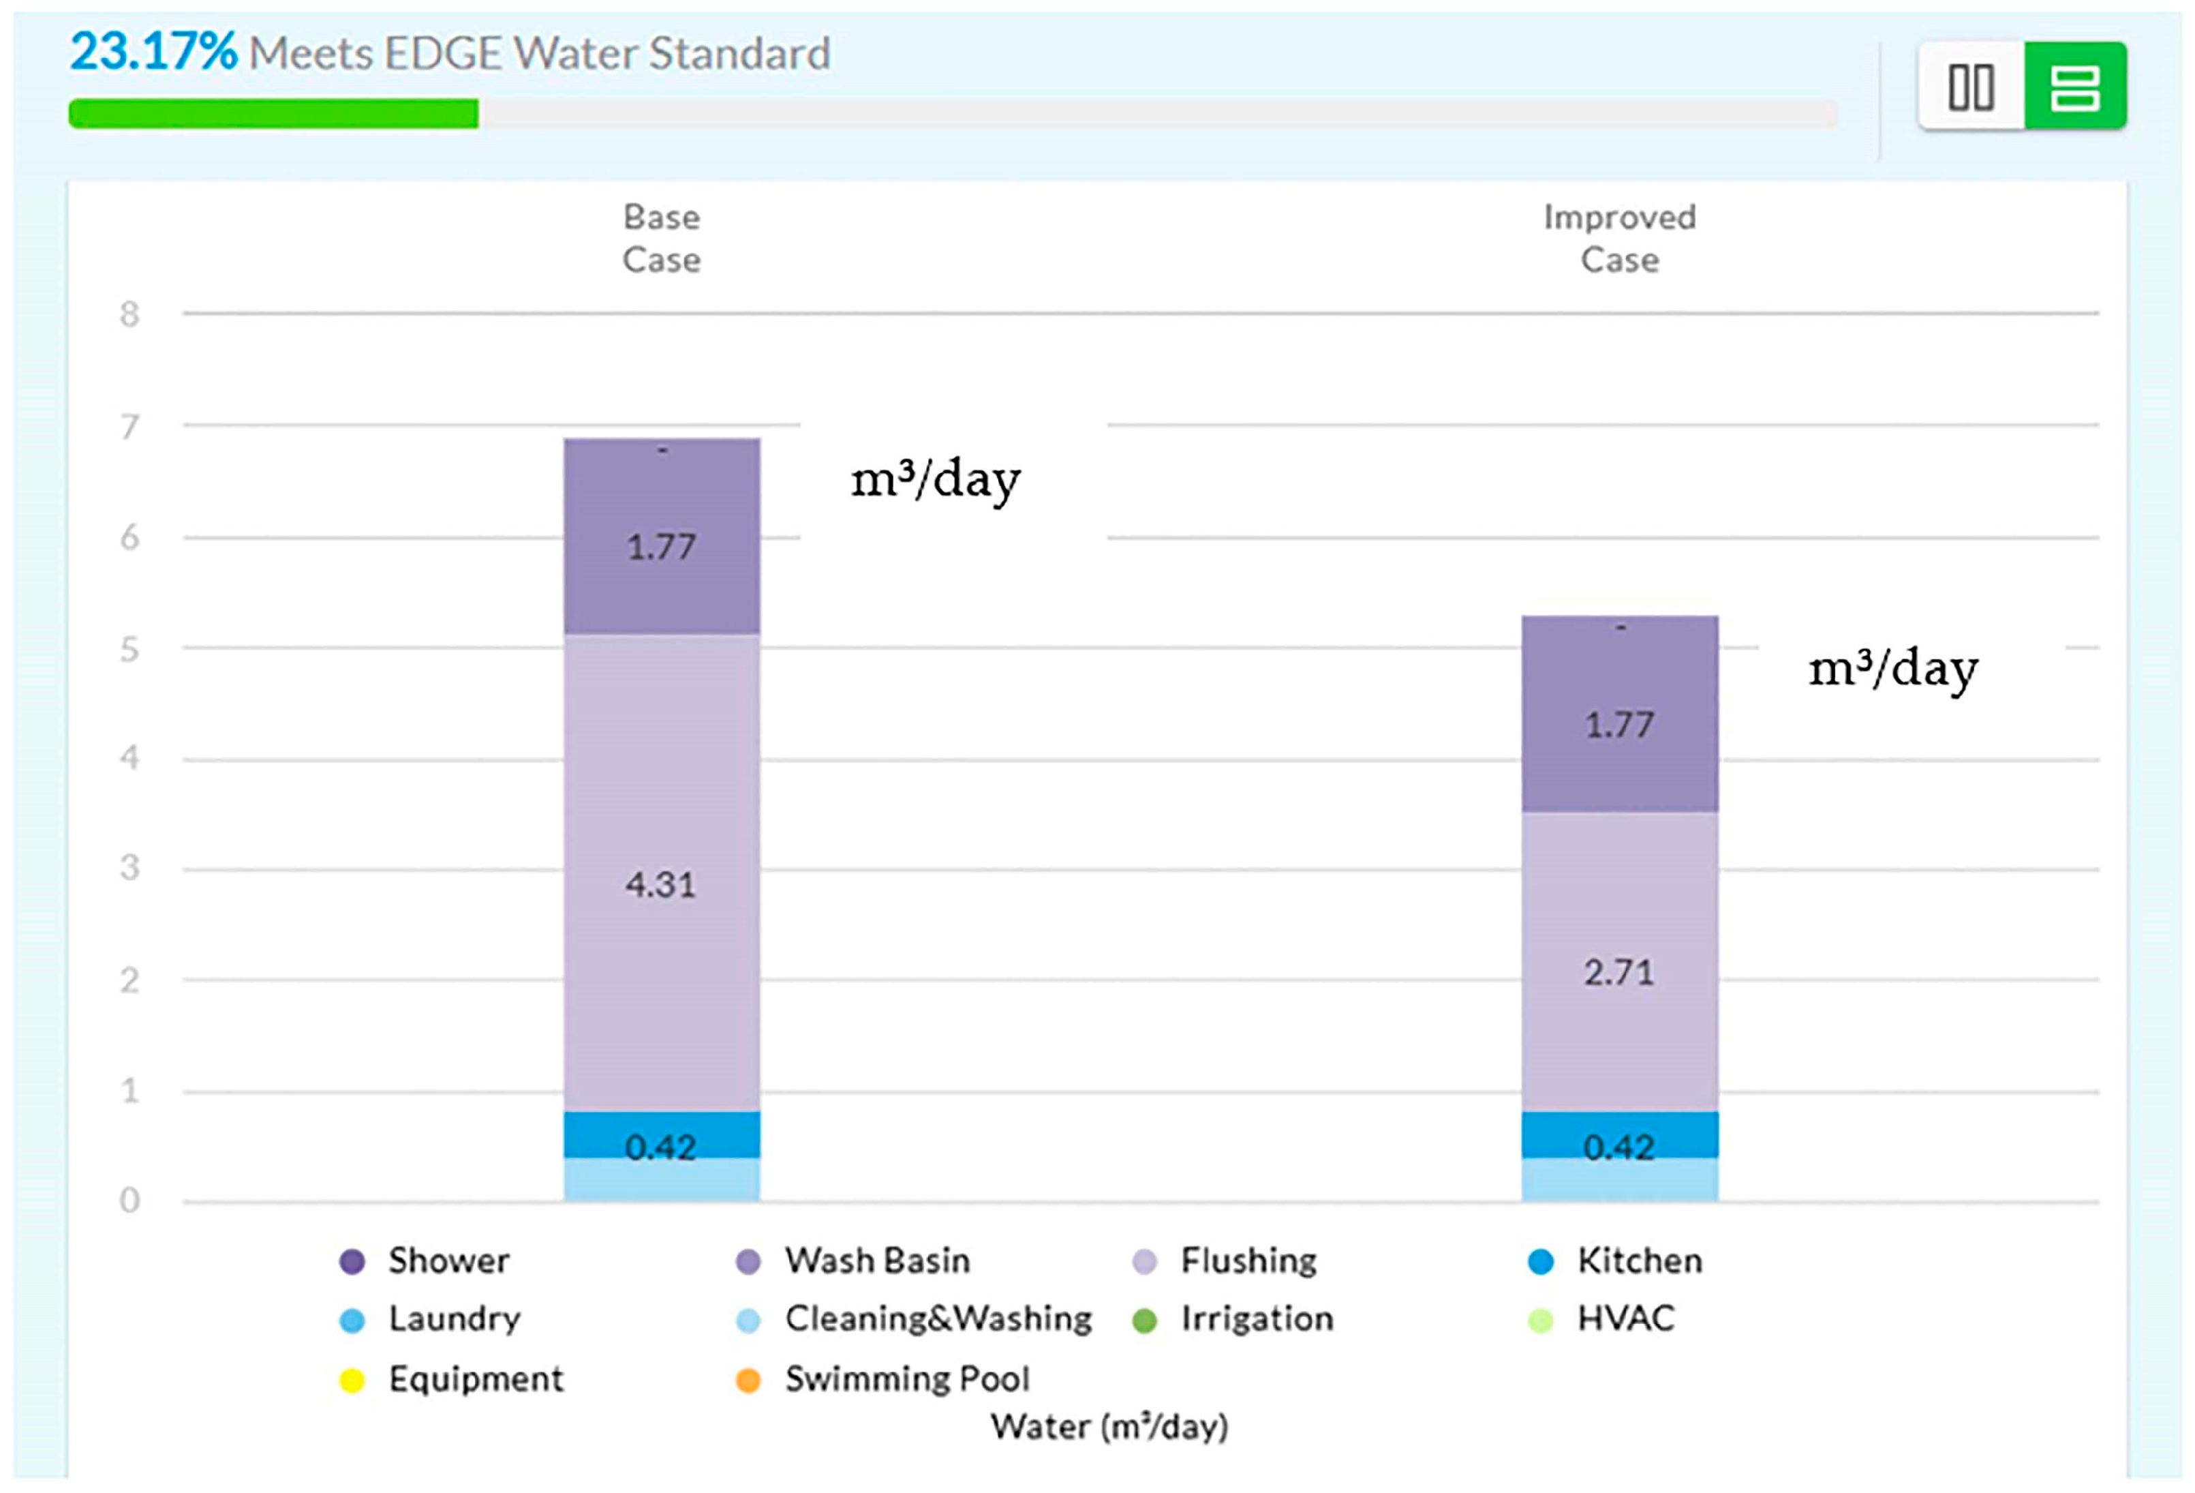
Task: Click the Swimming Pool orange legend dot
Action: (x=748, y=1381)
